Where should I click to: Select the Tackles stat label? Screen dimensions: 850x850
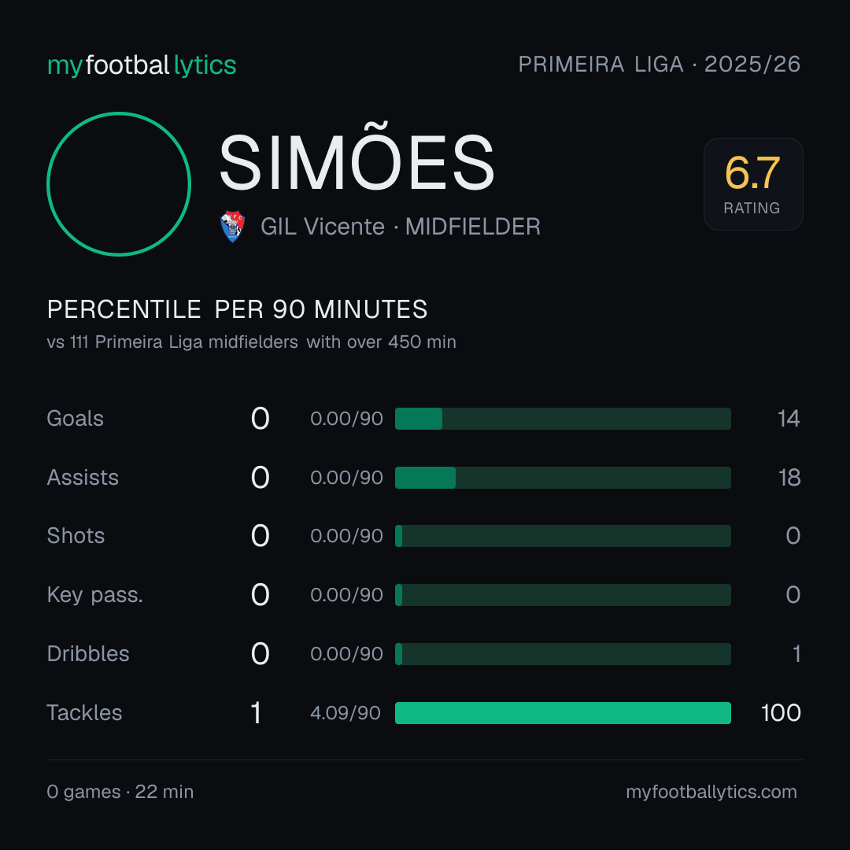(84, 713)
